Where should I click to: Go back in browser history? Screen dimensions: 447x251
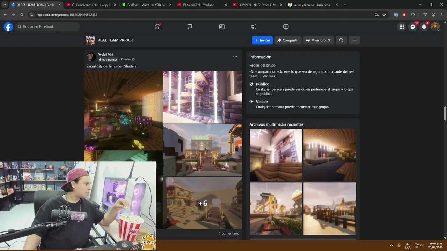[x=5, y=15]
